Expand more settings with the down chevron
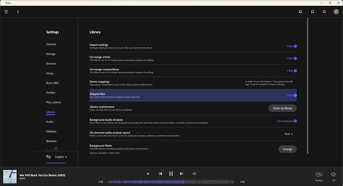Image resolution: width=343 pixels, height=186 pixels. click(x=56, y=148)
